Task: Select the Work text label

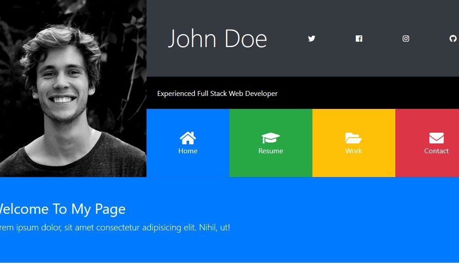Action: (x=353, y=151)
